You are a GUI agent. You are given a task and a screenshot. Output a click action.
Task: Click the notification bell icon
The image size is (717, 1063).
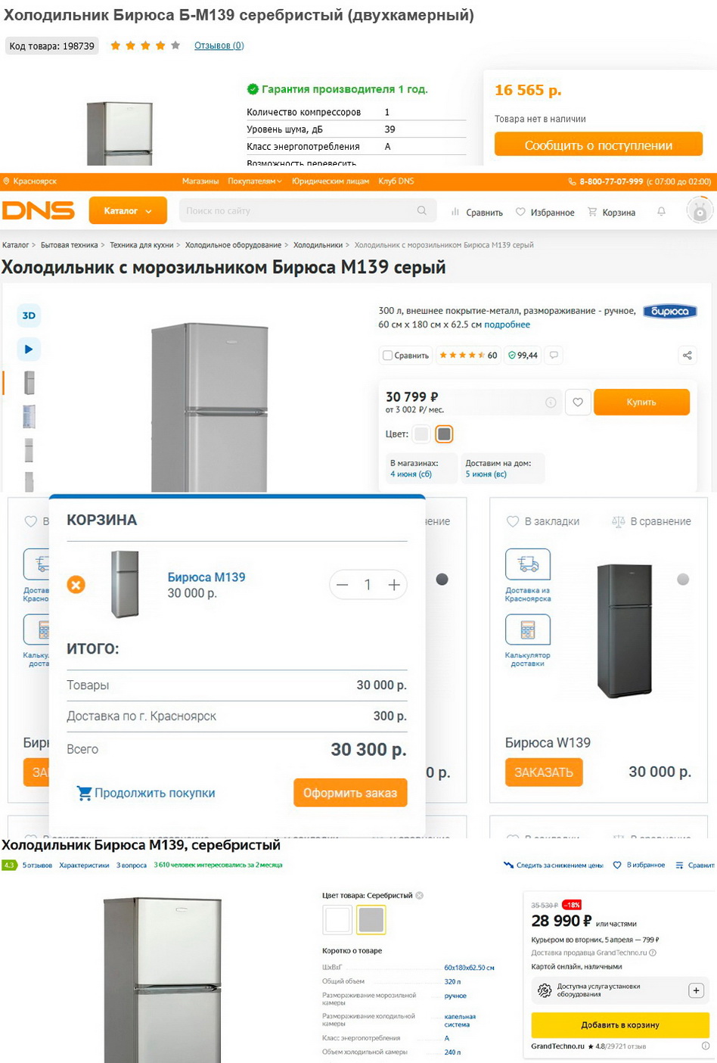click(661, 212)
